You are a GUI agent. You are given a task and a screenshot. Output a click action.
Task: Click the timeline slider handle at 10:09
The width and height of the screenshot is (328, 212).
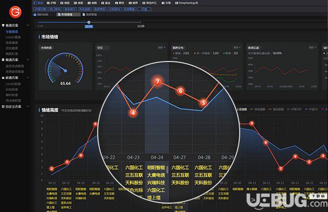(89, 22)
